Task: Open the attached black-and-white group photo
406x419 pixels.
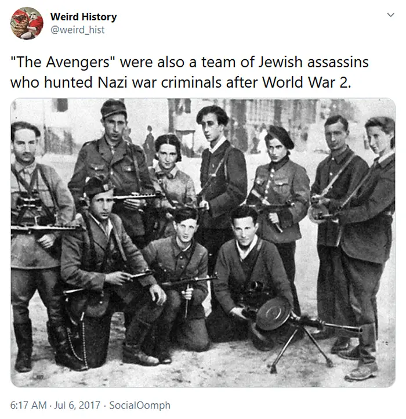Action: pos(203,243)
